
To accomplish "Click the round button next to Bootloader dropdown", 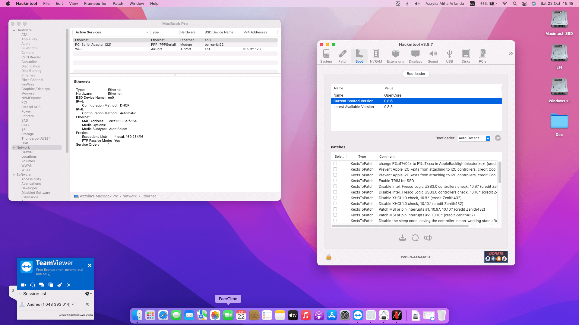I will (498, 138).
